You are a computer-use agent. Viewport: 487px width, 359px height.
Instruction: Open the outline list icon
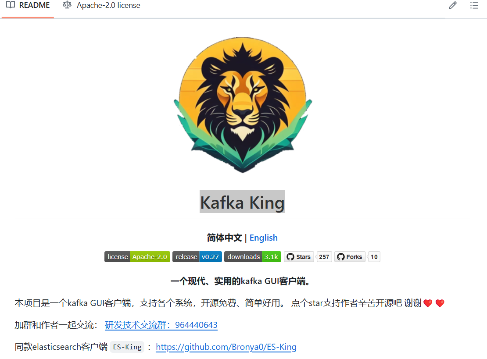pos(474,5)
